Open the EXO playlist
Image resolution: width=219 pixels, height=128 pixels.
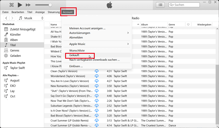pyautogui.click(x=13, y=86)
